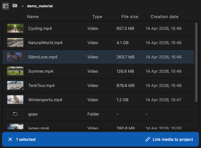Click the Folder type label for gops
Viewport: 201px width, 148px height.
pos(93,114)
